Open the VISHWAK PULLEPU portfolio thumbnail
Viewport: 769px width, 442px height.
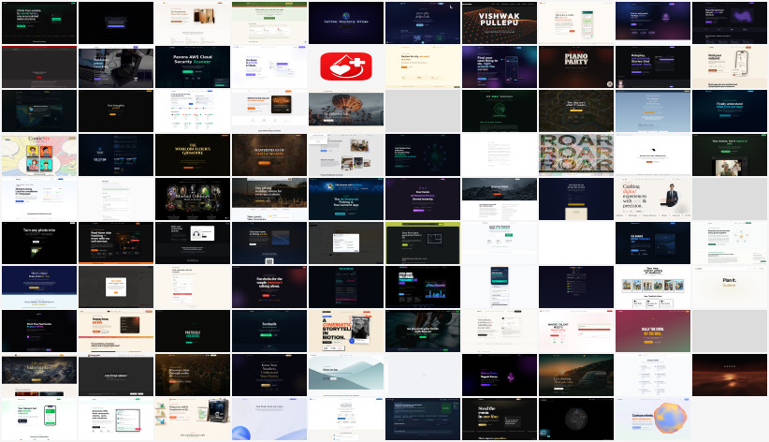pos(500,22)
